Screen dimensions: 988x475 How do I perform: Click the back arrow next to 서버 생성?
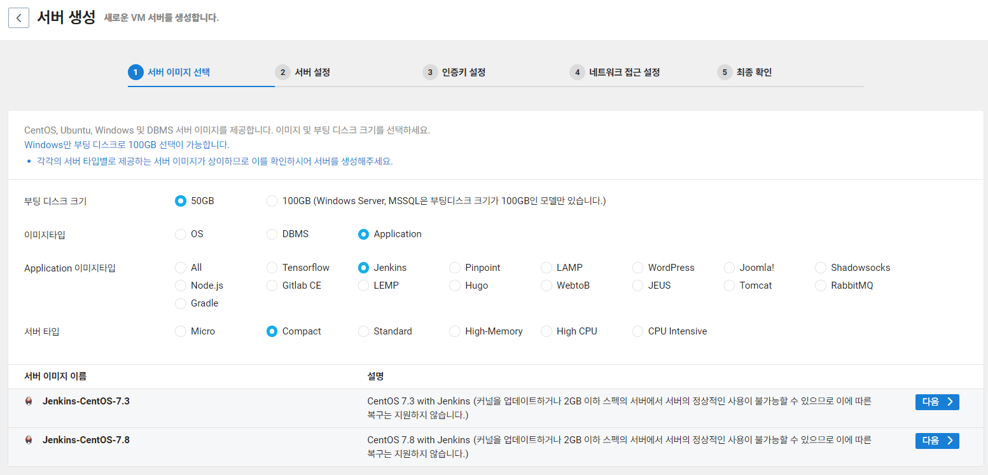pyautogui.click(x=18, y=18)
